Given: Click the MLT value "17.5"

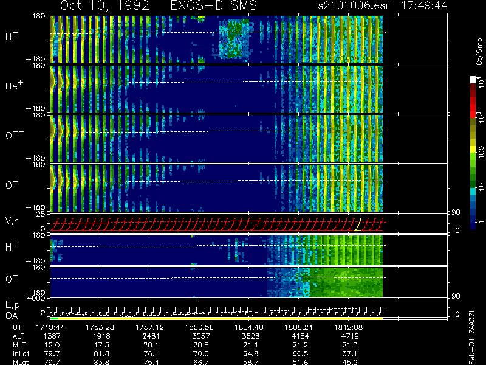Looking at the screenshot, I should [101, 345].
